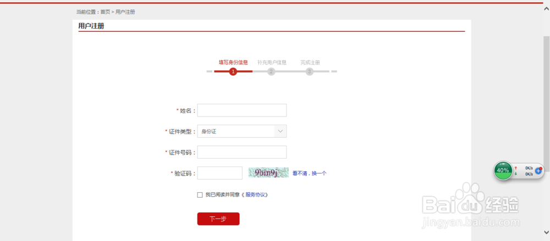Click the 姓名 name input field
The width and height of the screenshot is (550, 241).
241,110
